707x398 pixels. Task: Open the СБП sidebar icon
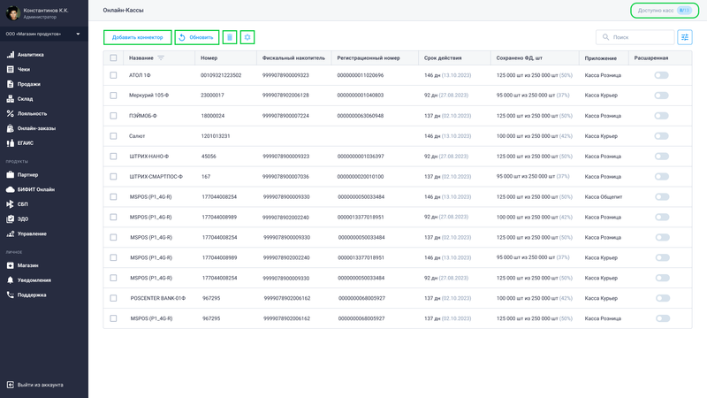click(x=11, y=204)
